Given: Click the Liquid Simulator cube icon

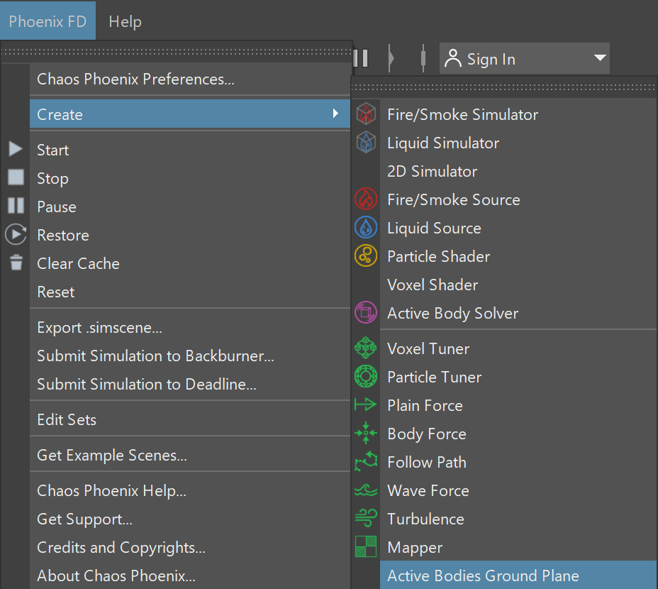Looking at the screenshot, I should click(366, 143).
